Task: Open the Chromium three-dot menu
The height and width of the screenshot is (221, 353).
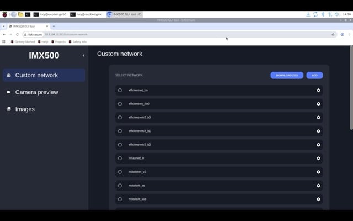Action: (349, 34)
